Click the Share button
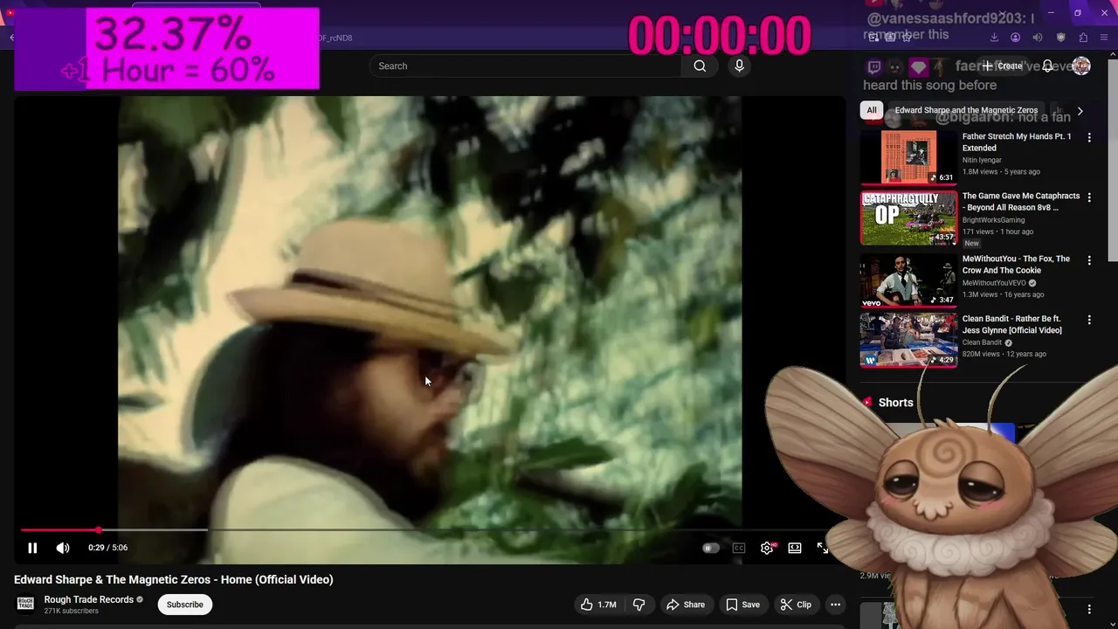Screen dimensions: 1118x629 tap(686, 605)
